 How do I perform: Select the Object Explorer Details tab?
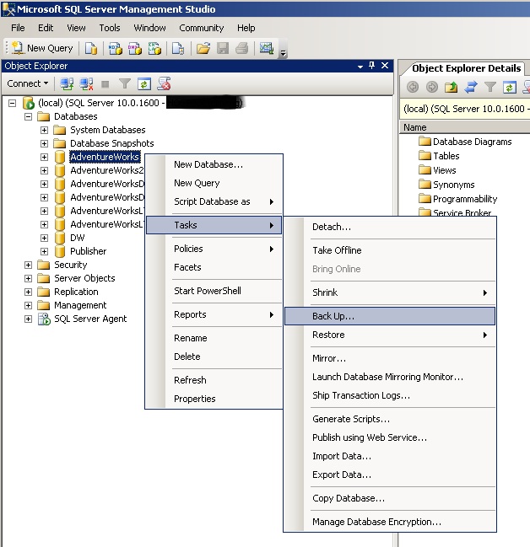(x=466, y=68)
